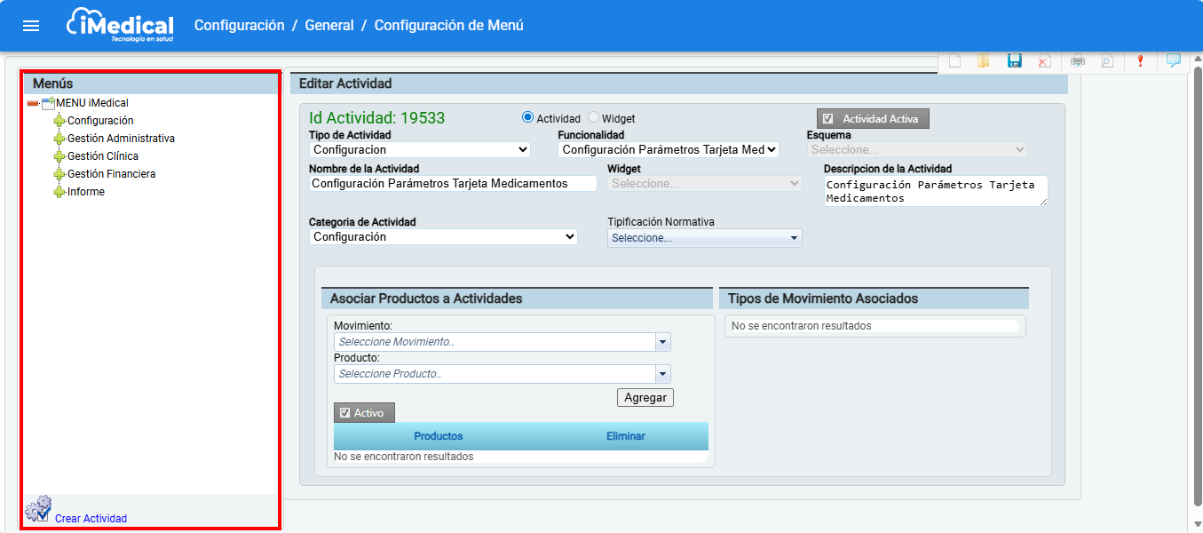Viewport: 1203px width, 533px height.
Task: Click the Nombre de la Actividad text field
Action: tap(453, 184)
